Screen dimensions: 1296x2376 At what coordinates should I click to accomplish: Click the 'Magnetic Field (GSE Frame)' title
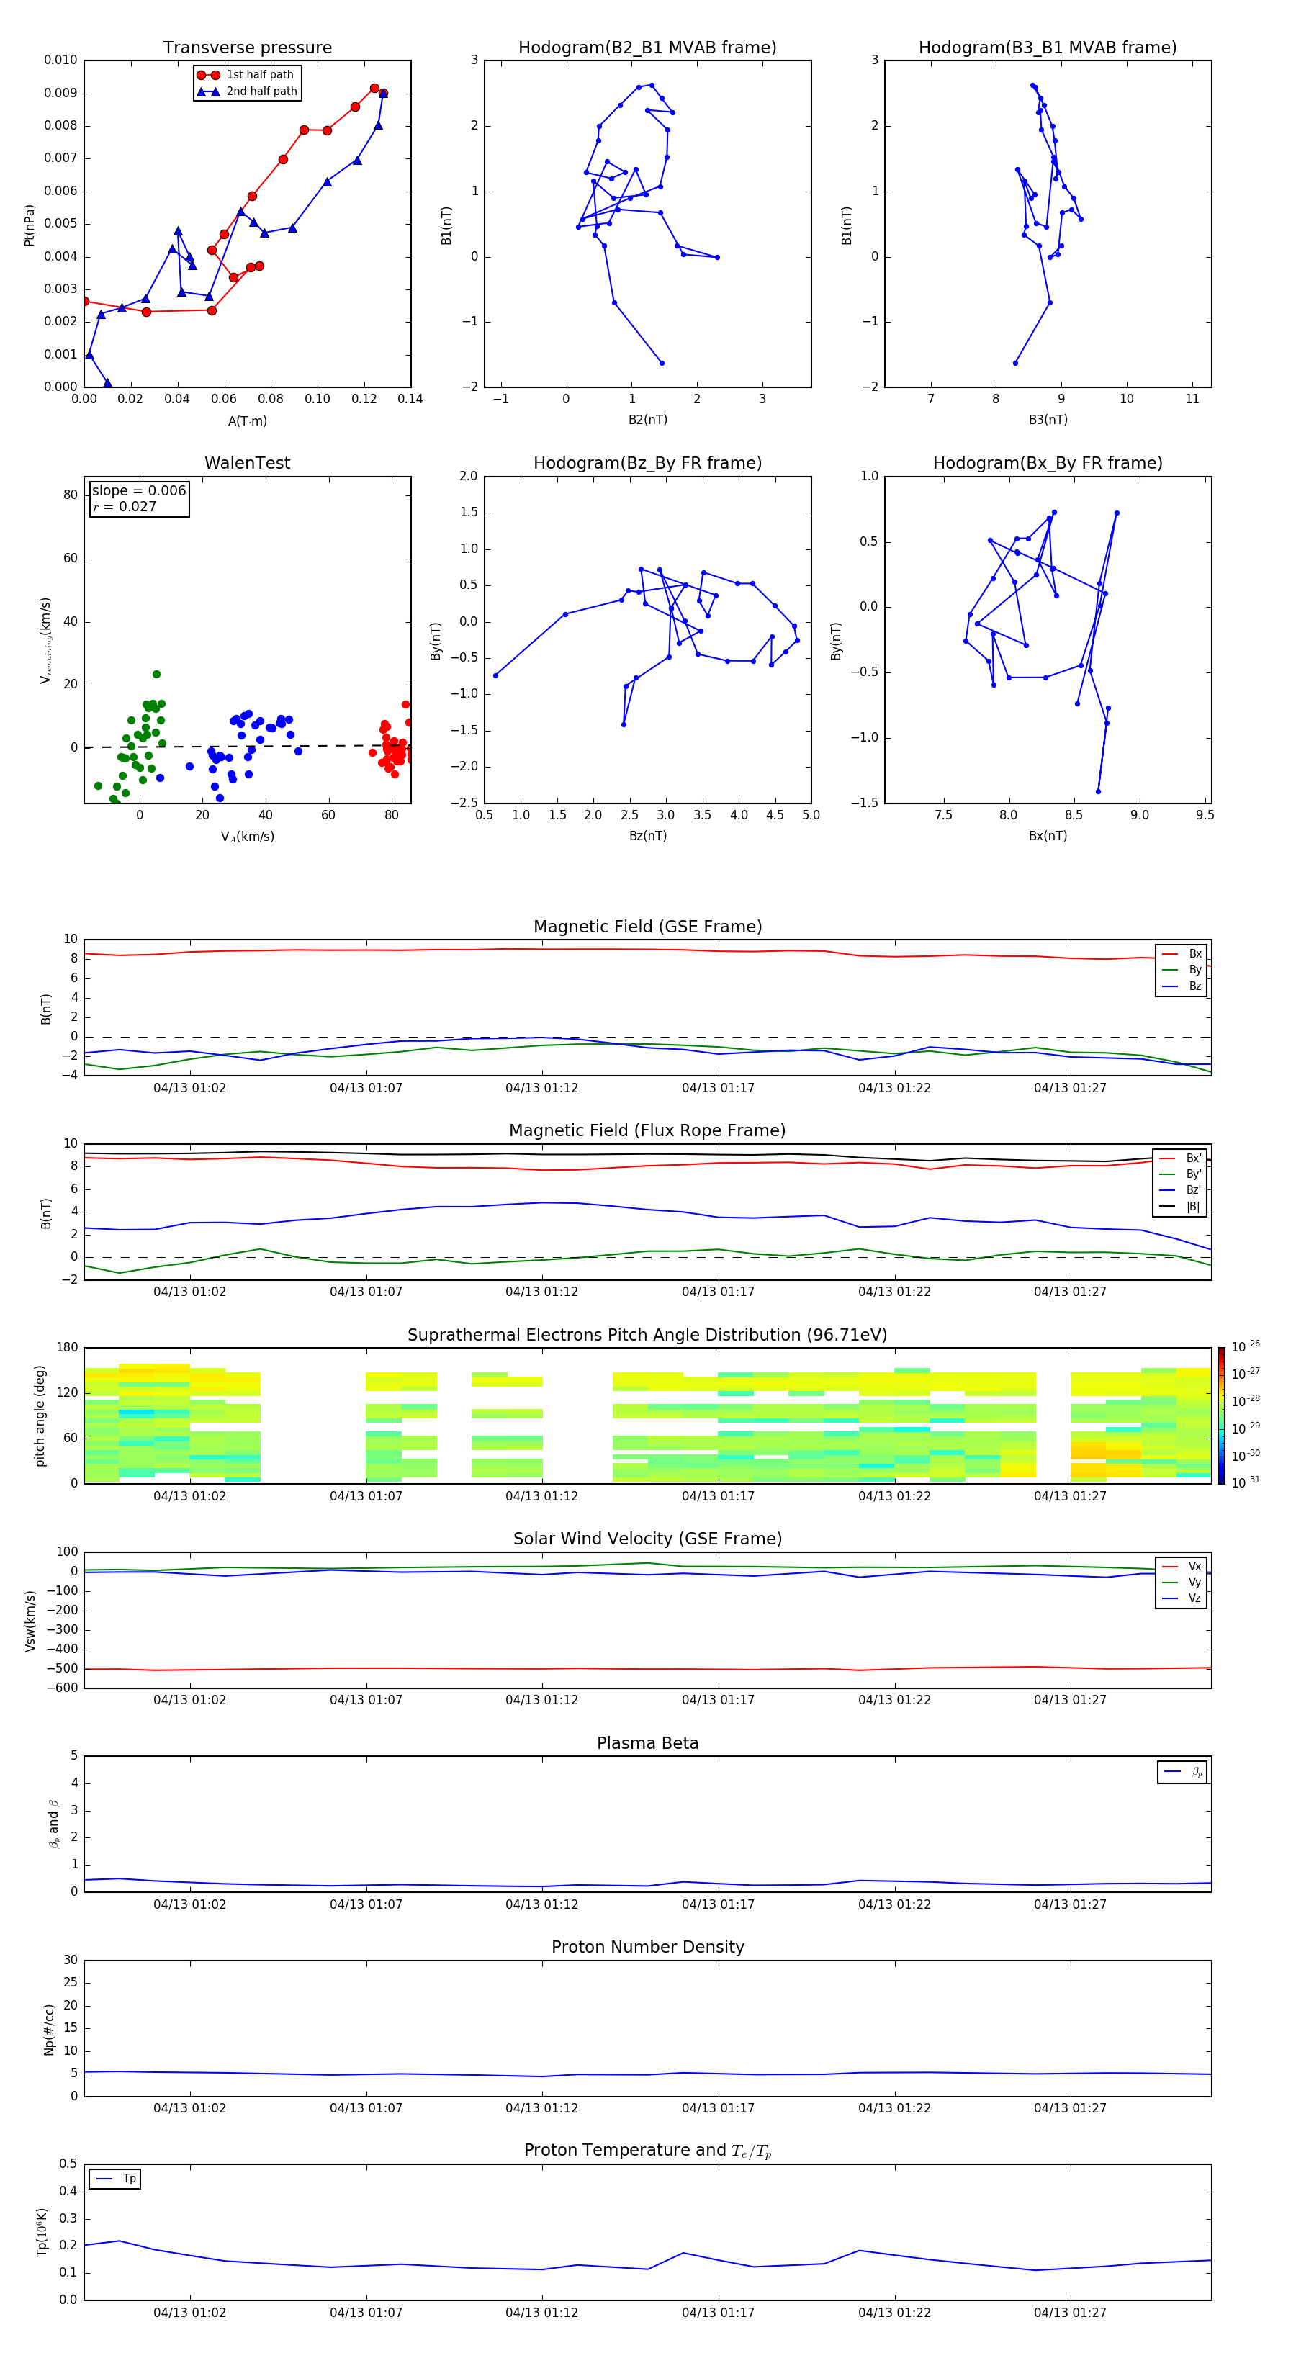coord(647,926)
